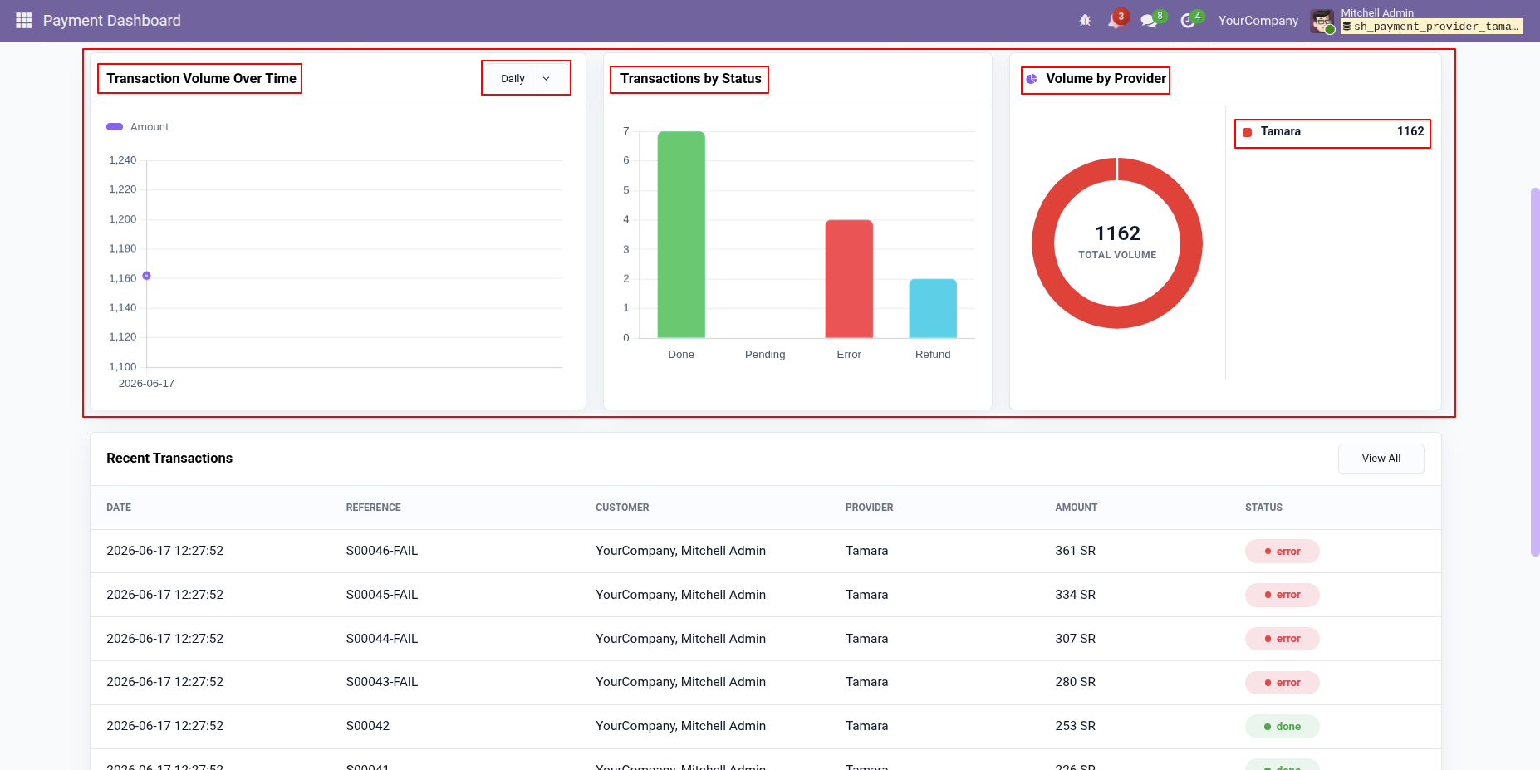Open the apps grid menu icon
This screenshot has width=1540, height=770.
click(23, 20)
